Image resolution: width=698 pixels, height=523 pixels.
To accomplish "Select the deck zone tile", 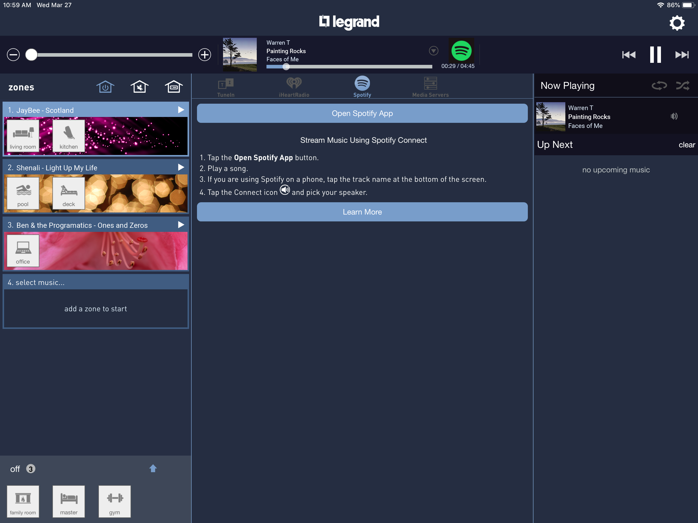I will (68, 193).
